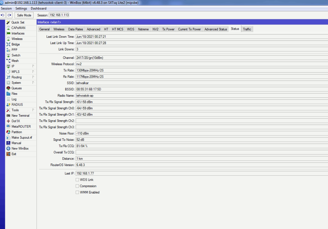
Task: Switch to Tx Power tab
Action: (168, 29)
